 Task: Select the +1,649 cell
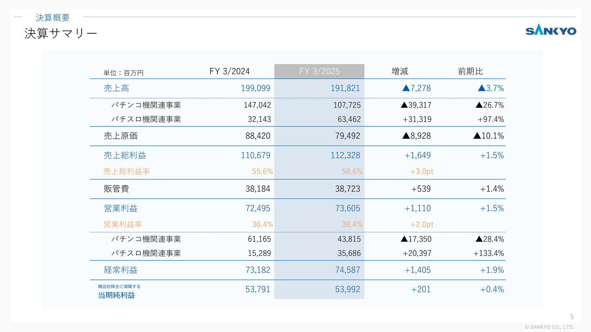[x=418, y=155]
